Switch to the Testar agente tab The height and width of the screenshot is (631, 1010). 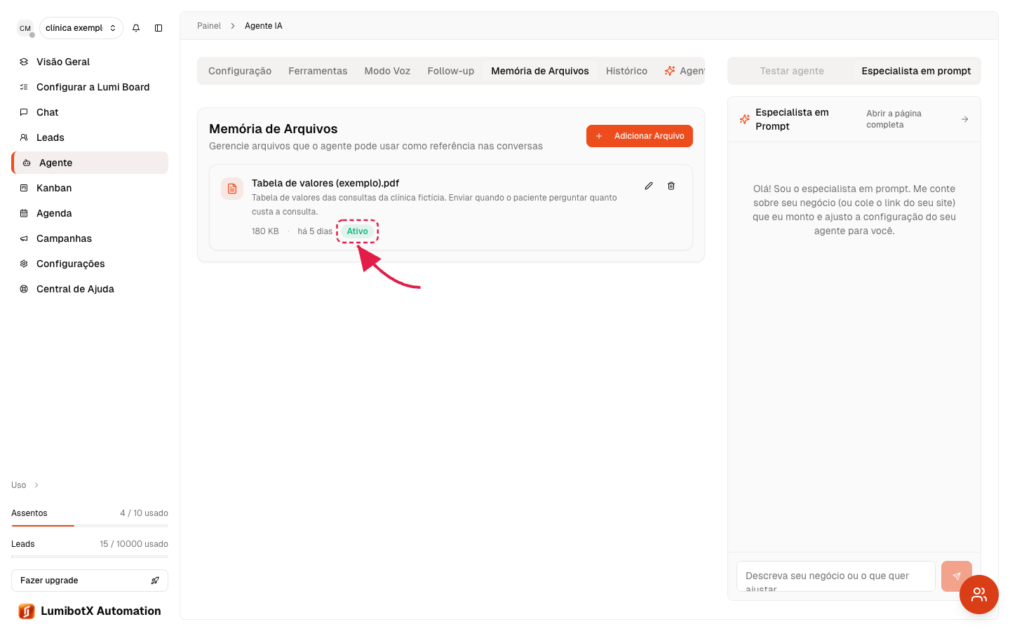point(792,71)
